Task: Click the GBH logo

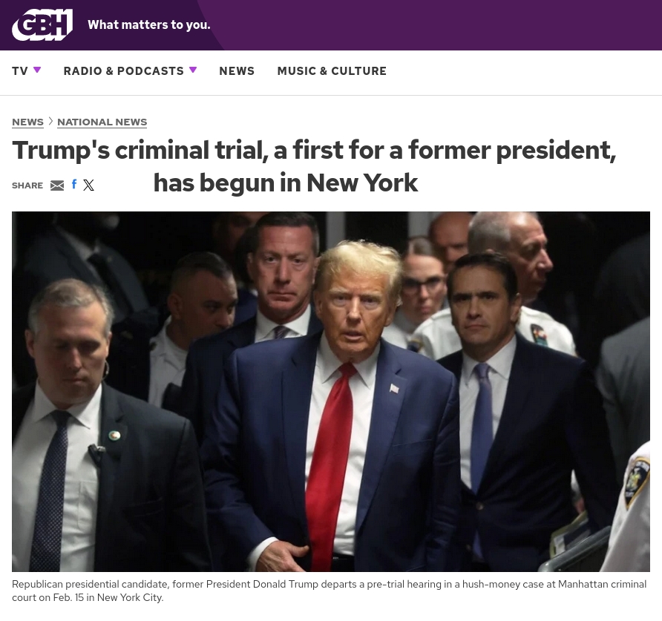Action: point(42,25)
